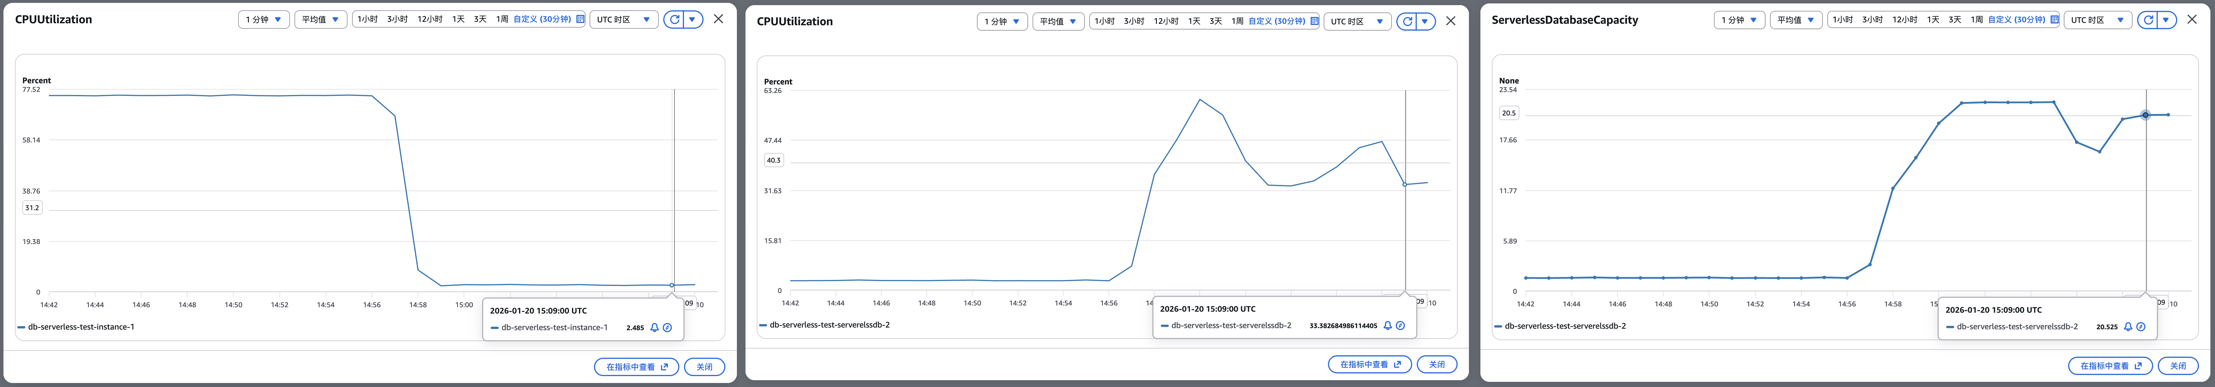
Task: Select 3小时 range in left CPUUtilization panel
Action: click(397, 19)
